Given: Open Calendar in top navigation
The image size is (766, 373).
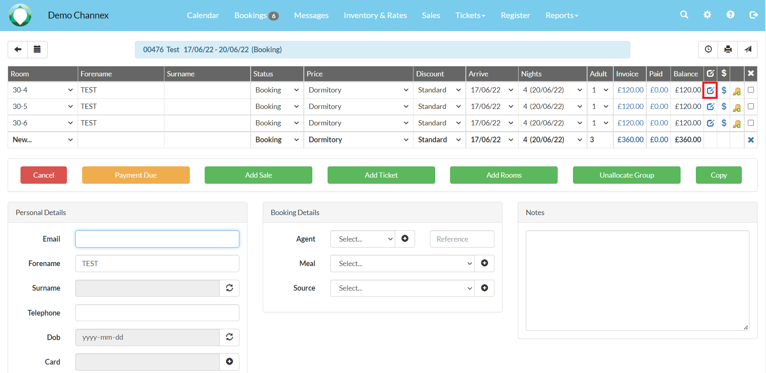Looking at the screenshot, I should [x=203, y=15].
